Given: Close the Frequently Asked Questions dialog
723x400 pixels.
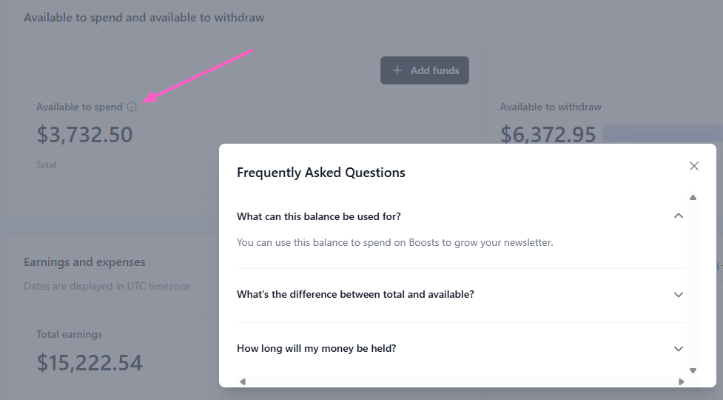Looking at the screenshot, I should tap(693, 166).
